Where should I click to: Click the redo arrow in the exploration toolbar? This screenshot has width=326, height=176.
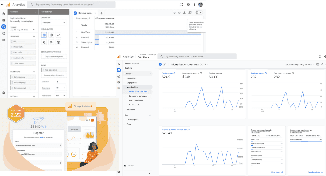pyautogui.click(x=179, y=13)
